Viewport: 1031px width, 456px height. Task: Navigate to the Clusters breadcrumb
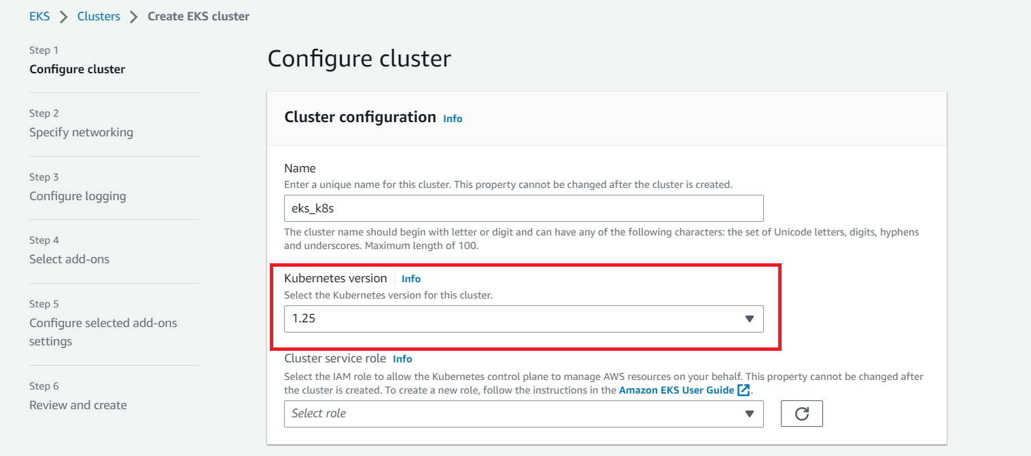click(x=99, y=16)
